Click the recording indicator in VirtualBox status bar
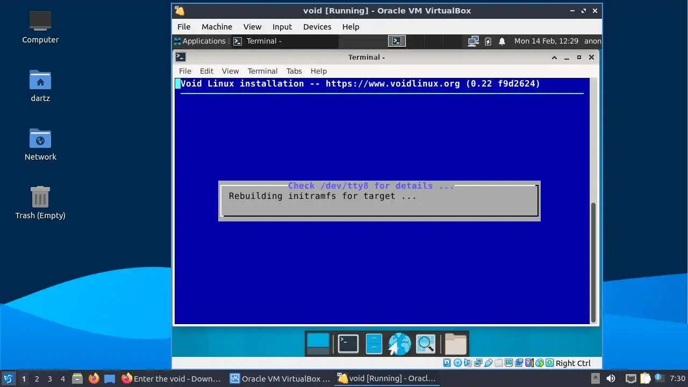 point(519,363)
